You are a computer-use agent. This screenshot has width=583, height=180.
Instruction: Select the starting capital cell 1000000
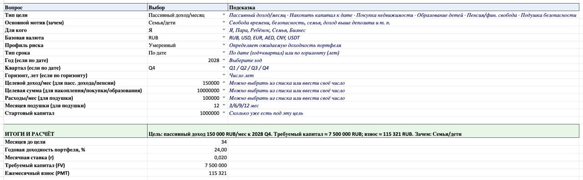[187, 113]
